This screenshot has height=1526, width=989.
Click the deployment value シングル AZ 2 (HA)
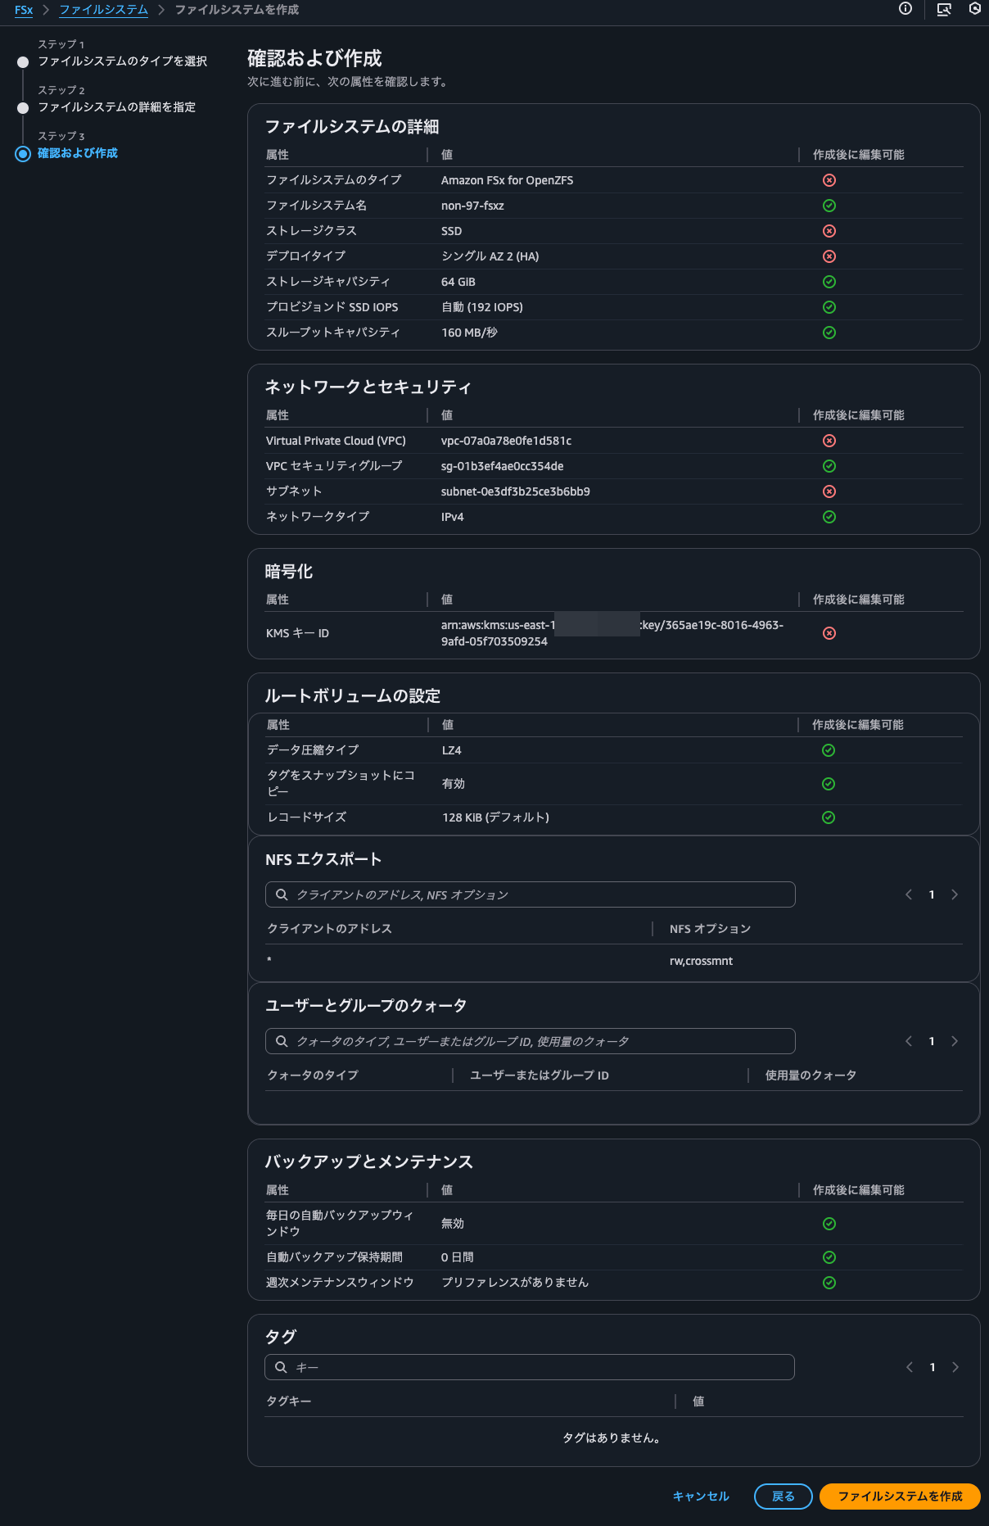(490, 256)
